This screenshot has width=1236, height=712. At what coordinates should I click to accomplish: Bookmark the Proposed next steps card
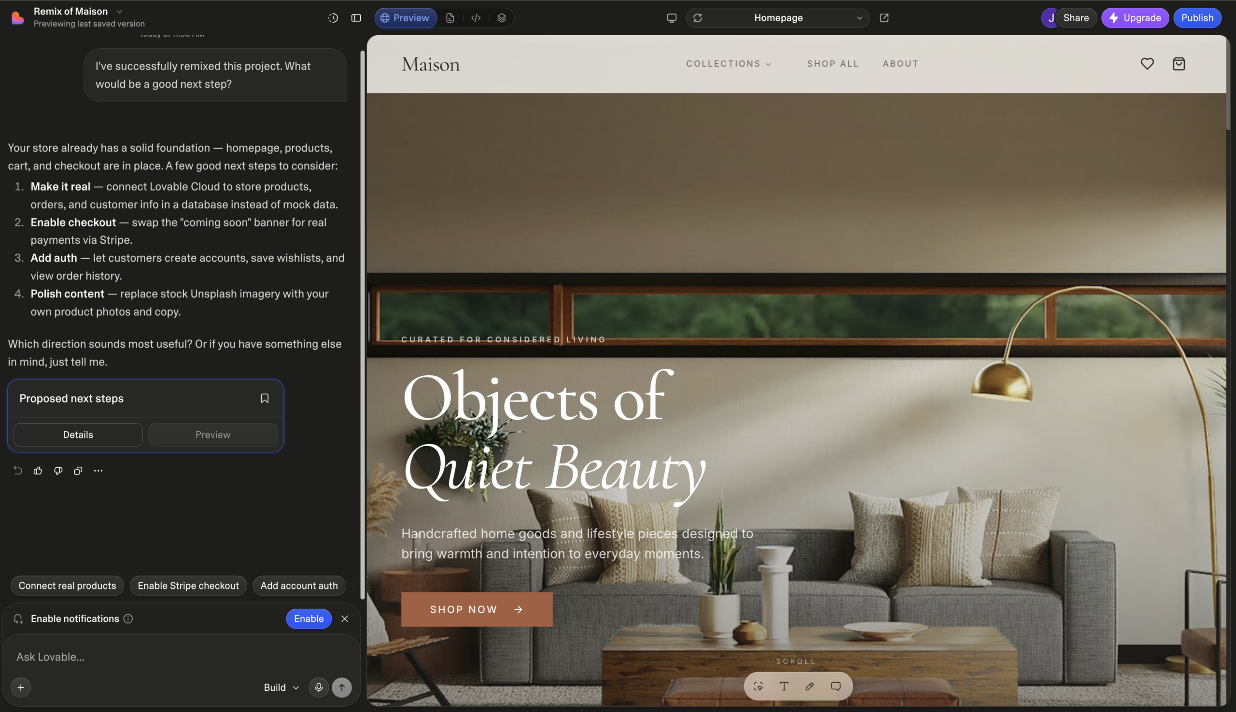pyautogui.click(x=265, y=398)
